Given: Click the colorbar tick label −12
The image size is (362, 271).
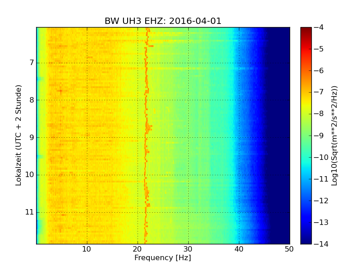Looking at the screenshot, I should tap(321, 201).
